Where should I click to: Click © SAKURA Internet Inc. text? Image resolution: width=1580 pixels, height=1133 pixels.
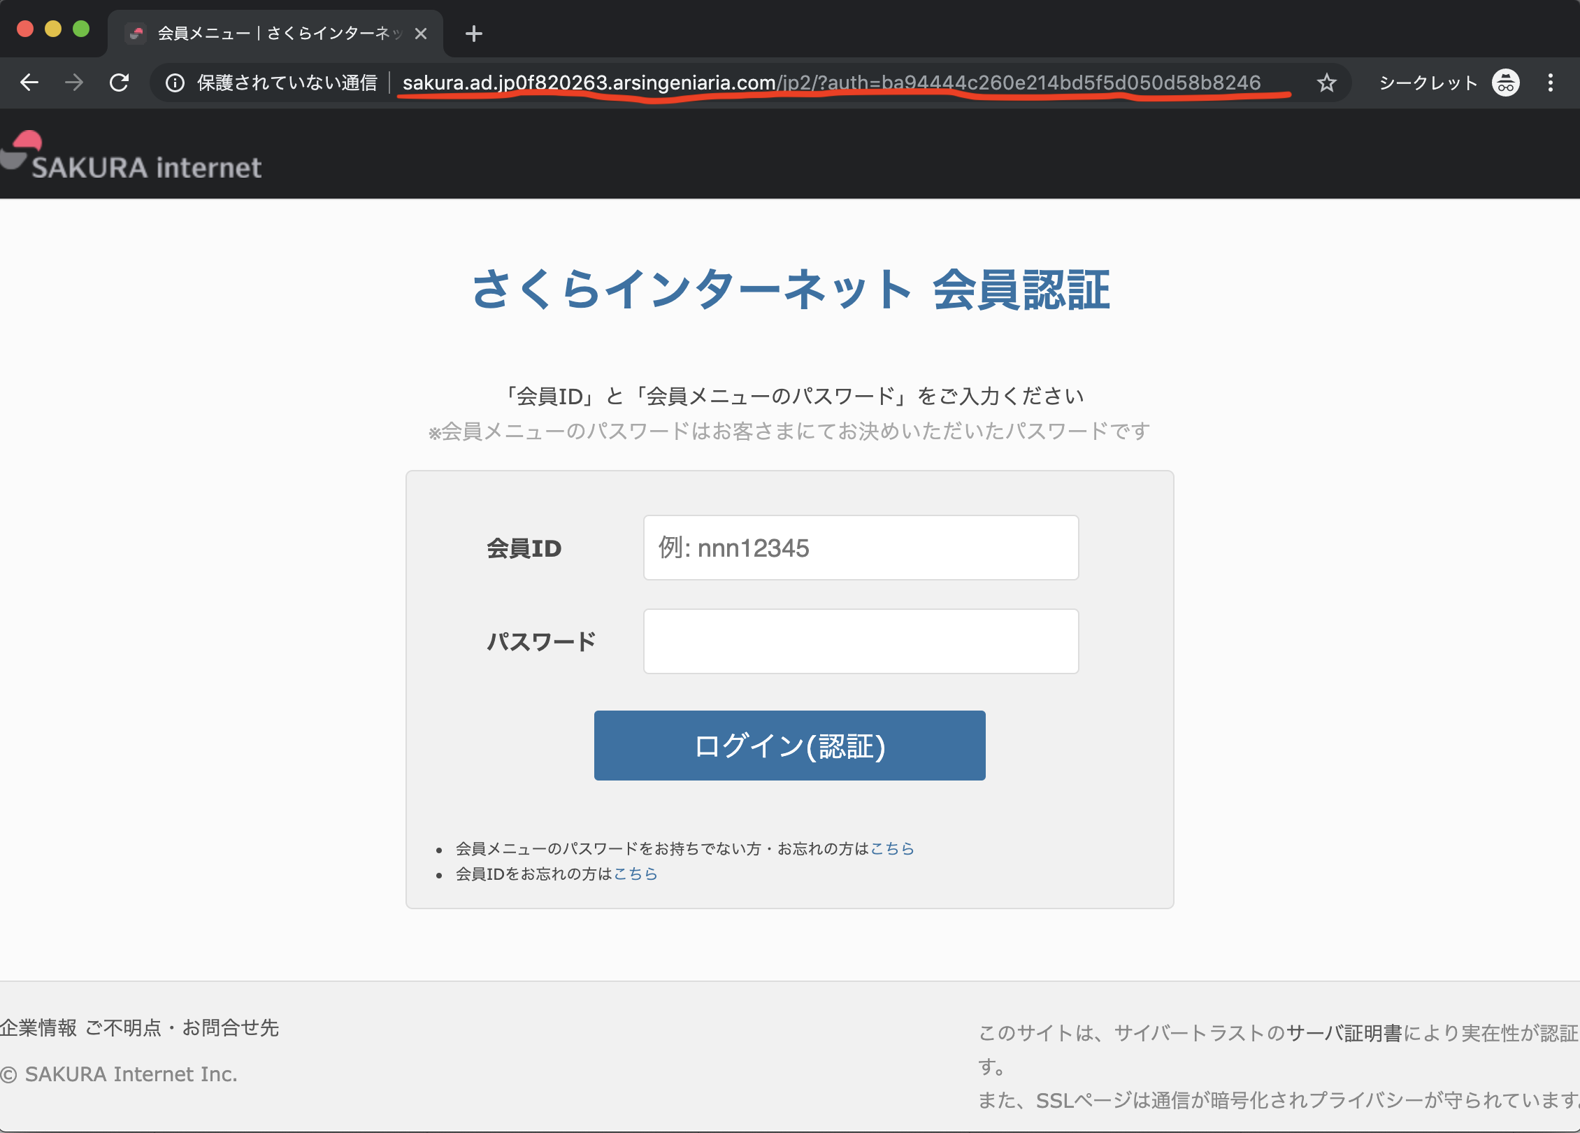click(119, 1074)
